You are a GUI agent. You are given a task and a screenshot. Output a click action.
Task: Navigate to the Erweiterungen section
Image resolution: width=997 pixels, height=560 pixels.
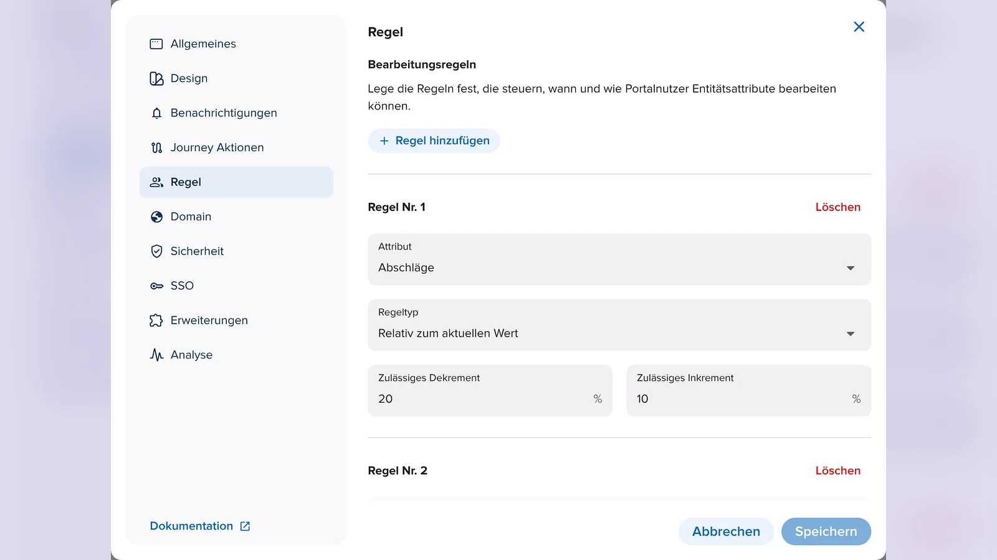tap(236, 320)
